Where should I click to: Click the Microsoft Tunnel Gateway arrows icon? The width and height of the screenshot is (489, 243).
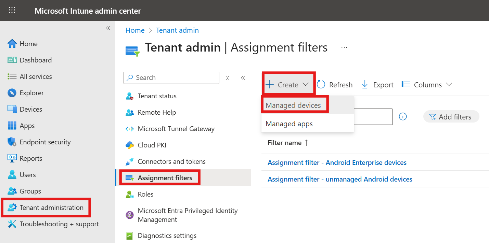click(x=130, y=129)
